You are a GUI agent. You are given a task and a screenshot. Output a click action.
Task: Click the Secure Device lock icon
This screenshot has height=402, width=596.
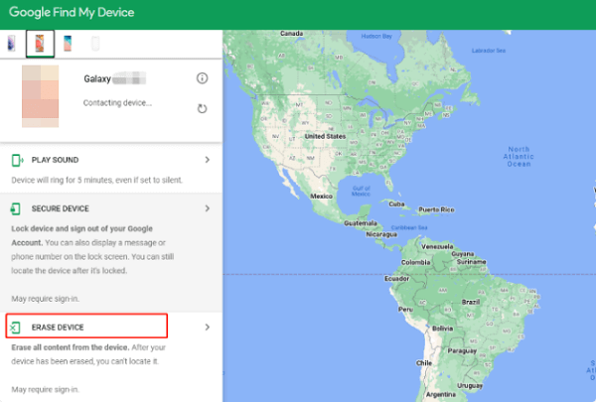(18, 209)
